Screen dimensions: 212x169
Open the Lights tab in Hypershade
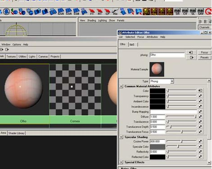click(32, 56)
